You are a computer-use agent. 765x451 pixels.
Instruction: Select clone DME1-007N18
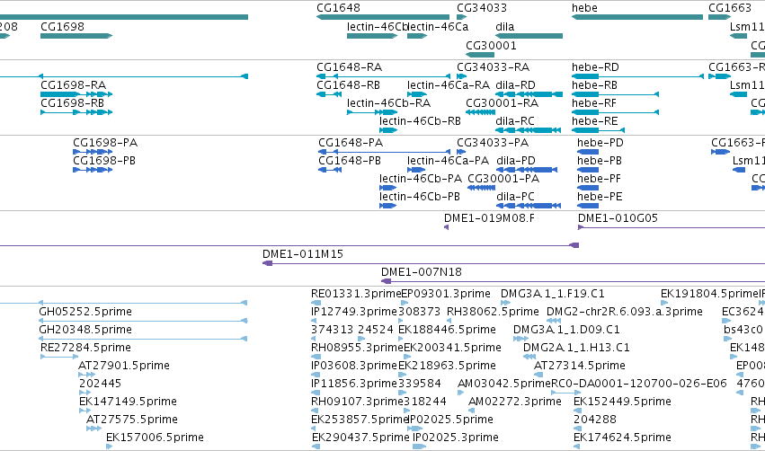click(573, 281)
